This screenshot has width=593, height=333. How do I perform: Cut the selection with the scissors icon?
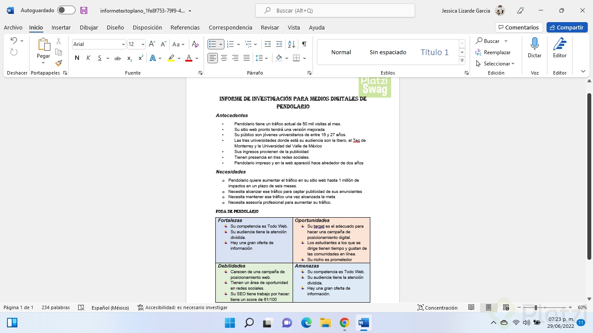59,41
